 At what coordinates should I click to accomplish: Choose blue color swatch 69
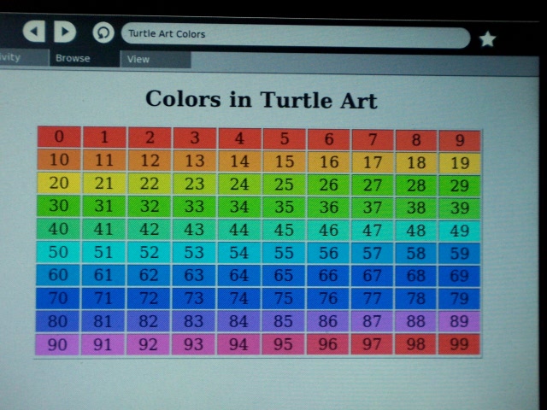click(460, 276)
